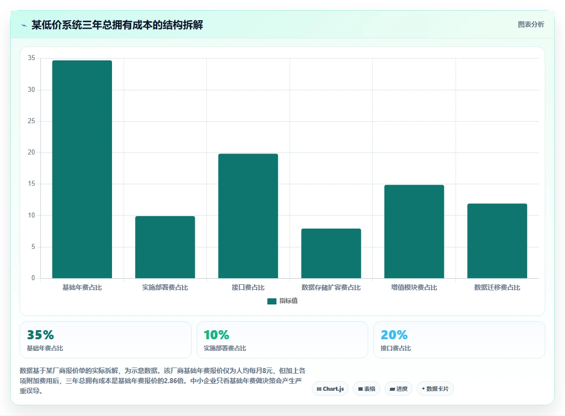Click the chart title 某低价系统三年总拥有成本的结构拆解
Screen dimensions: 565x416
coord(117,25)
